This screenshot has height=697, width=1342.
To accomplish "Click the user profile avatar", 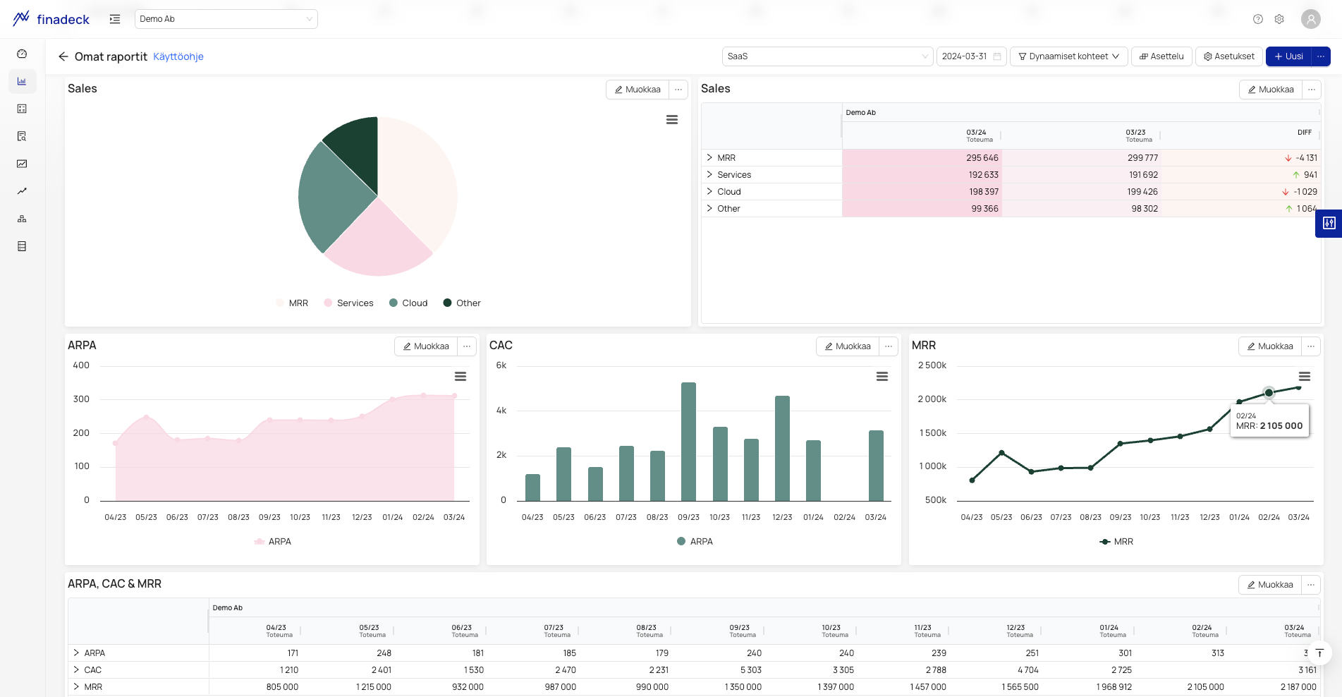I will coord(1310,19).
